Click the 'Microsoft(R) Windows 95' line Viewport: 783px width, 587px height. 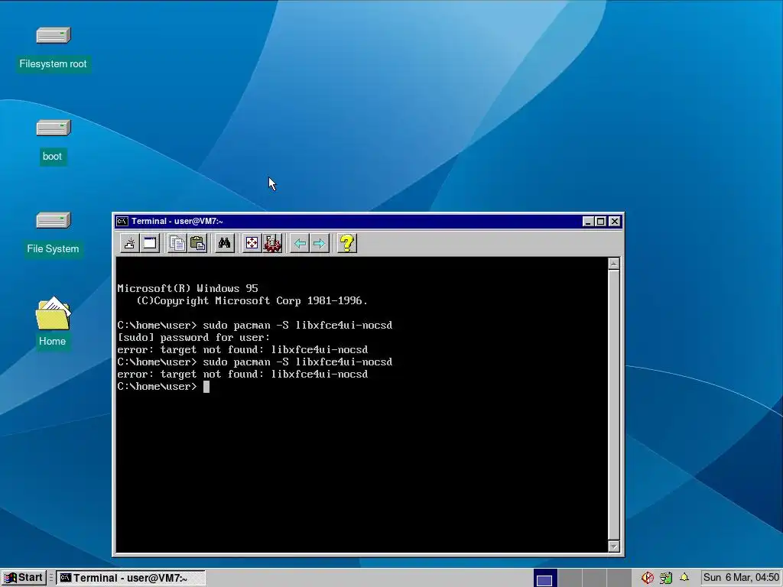[x=187, y=288]
